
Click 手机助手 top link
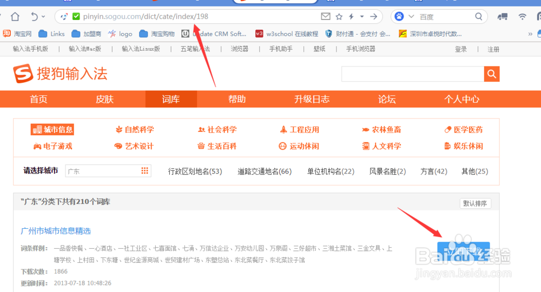click(x=281, y=49)
